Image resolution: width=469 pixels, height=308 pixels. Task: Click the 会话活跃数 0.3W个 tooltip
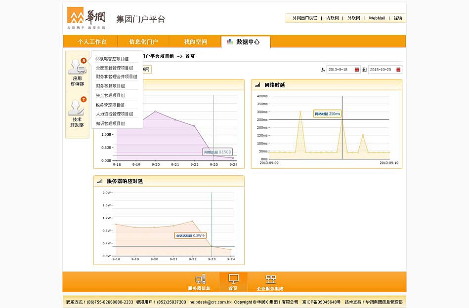[x=190, y=236]
